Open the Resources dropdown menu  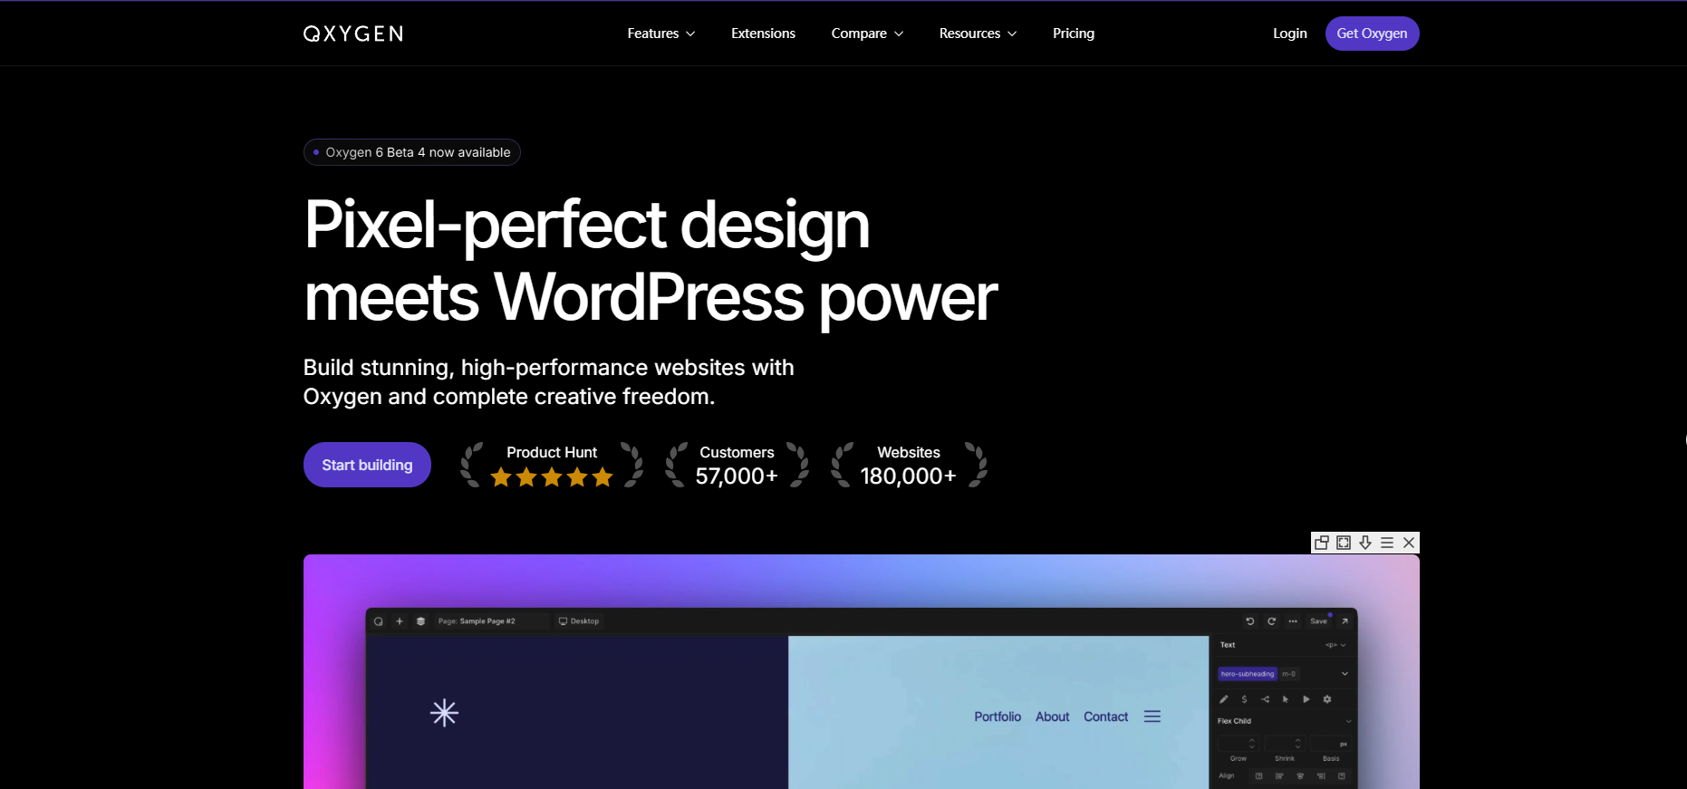977,34
